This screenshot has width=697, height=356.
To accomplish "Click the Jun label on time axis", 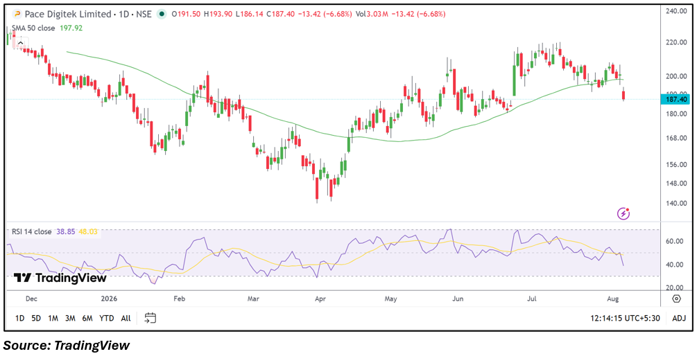I will pos(456,299).
